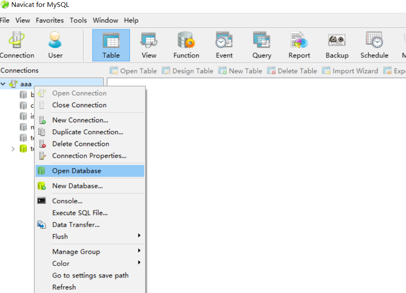406x293 pixels.
Task: Click the aaa connection icon
Action: click(x=13, y=84)
